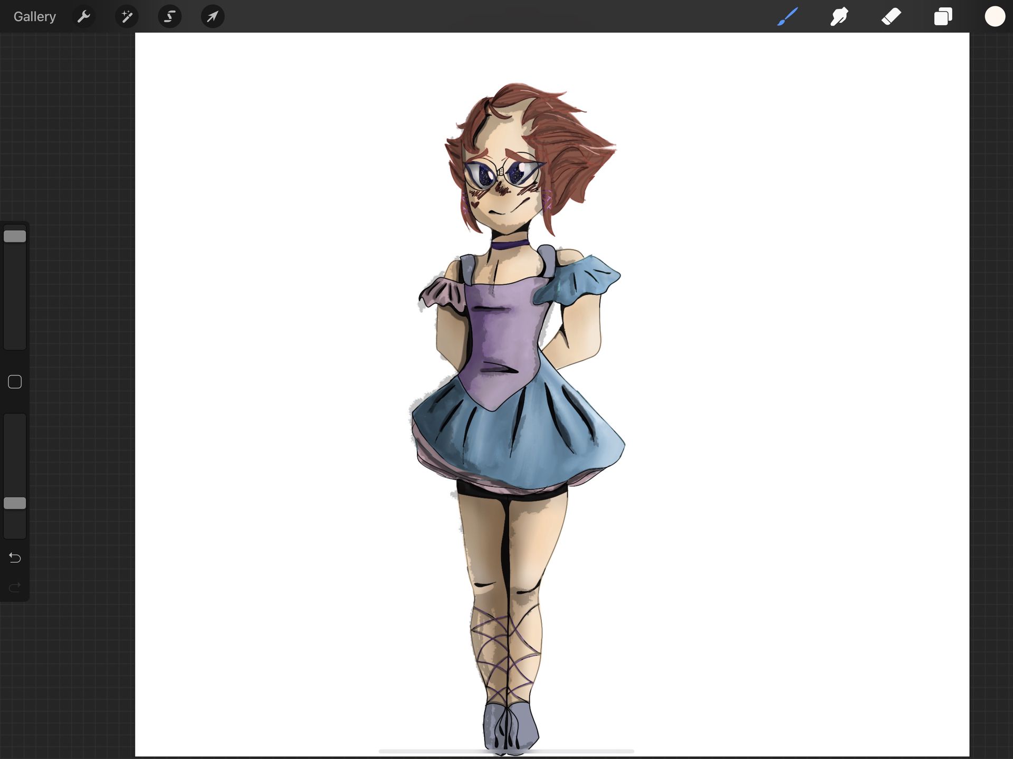Select the Brush tool
The height and width of the screenshot is (759, 1013).
click(x=787, y=16)
